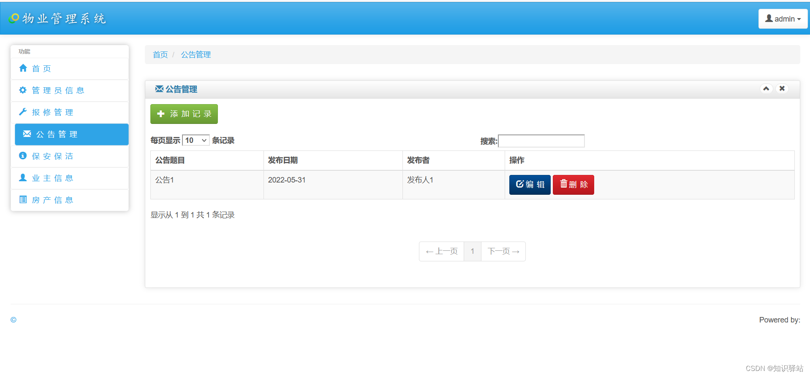The height and width of the screenshot is (376, 810).
Task: Click the 发布人1 publisher cell
Action: point(454,185)
